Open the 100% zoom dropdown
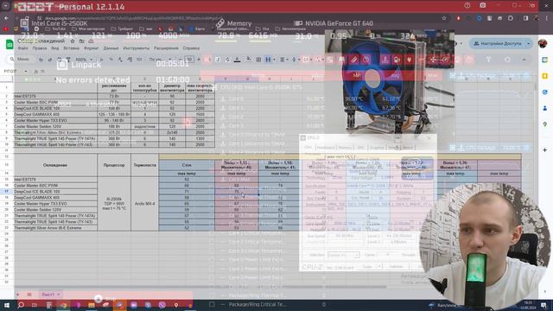 tap(84, 60)
